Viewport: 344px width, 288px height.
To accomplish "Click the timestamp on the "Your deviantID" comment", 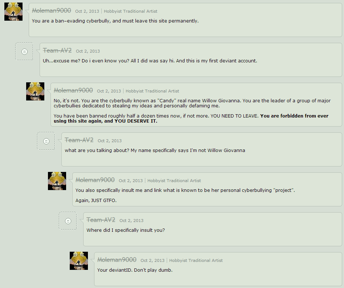I will pyautogui.click(x=153, y=260).
